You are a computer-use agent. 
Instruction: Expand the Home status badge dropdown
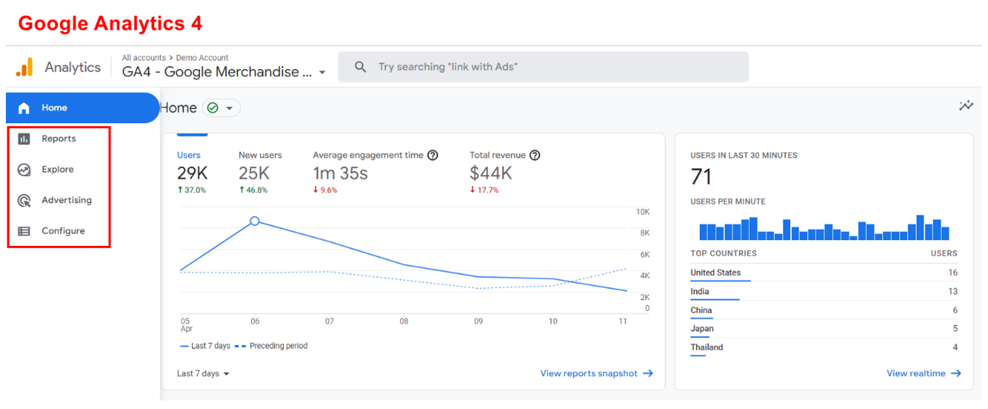click(x=230, y=108)
